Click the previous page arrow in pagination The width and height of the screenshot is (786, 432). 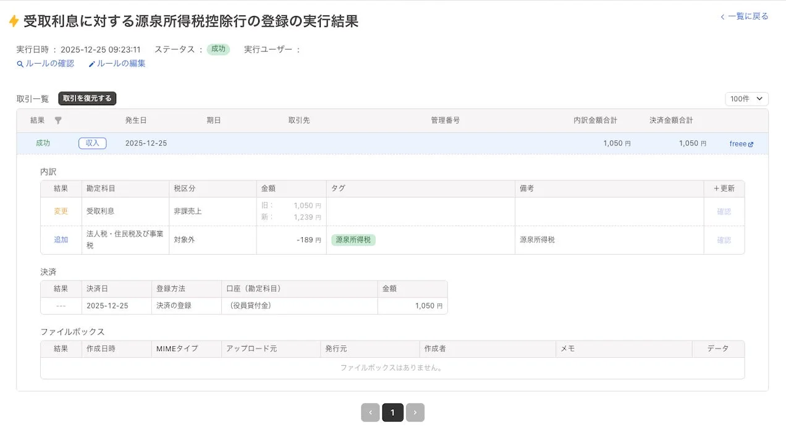click(370, 412)
